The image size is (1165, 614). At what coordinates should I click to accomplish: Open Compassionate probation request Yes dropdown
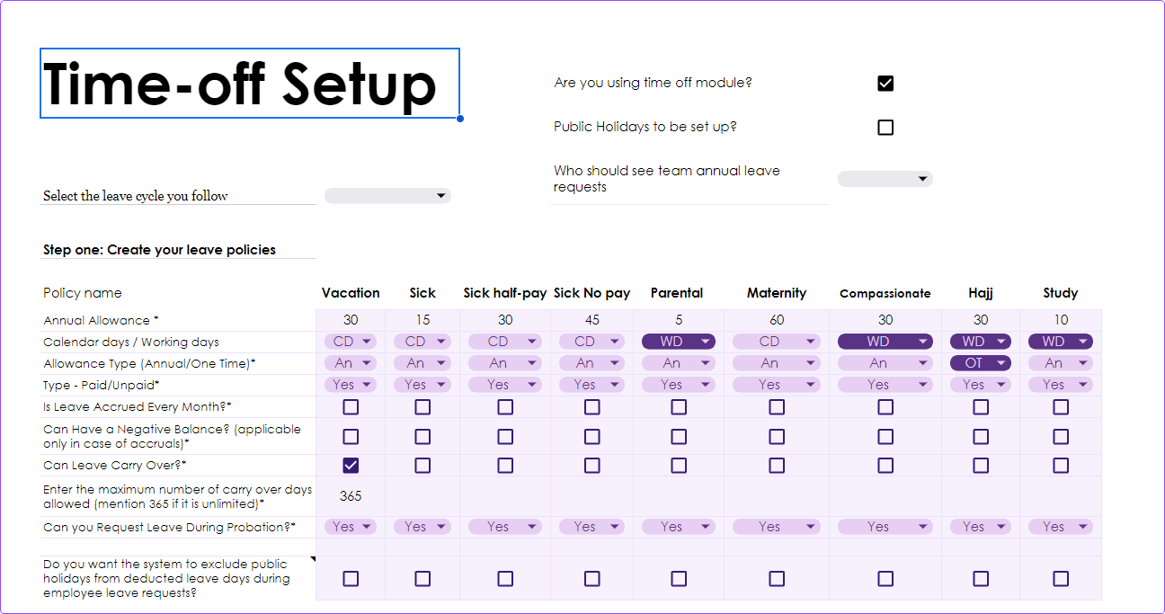885,527
